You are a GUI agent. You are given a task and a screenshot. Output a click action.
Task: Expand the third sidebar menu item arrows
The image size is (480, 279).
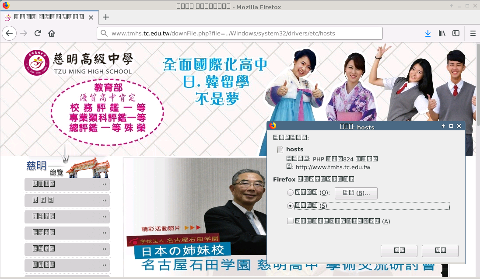pyautogui.click(x=105, y=217)
